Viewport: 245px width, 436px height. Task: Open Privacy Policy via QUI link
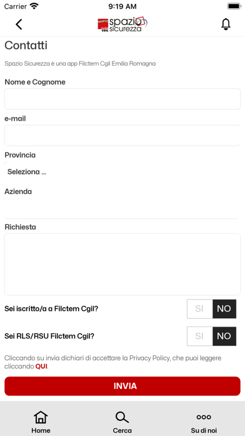41,366
